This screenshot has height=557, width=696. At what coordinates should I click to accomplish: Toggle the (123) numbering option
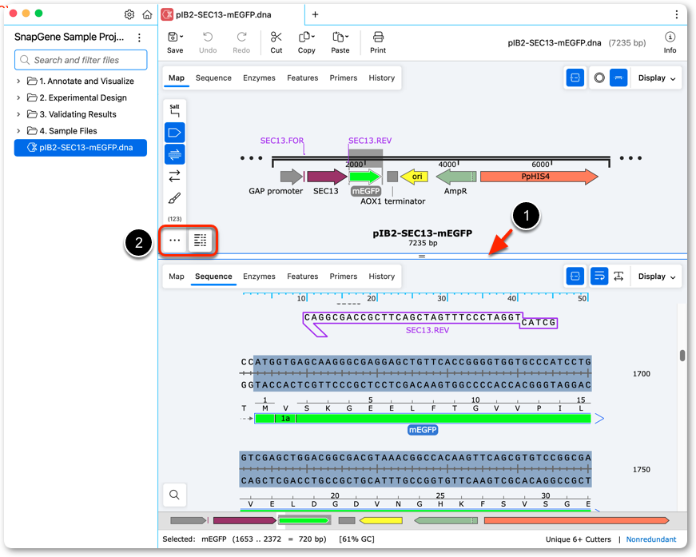tap(175, 219)
